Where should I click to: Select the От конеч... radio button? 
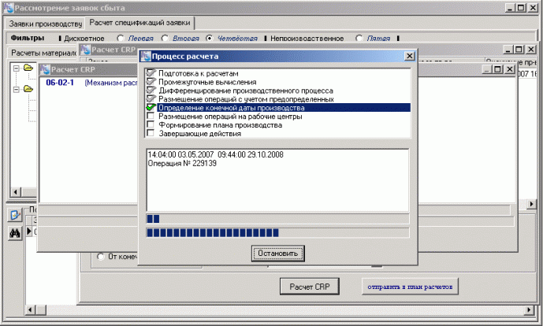(x=100, y=257)
